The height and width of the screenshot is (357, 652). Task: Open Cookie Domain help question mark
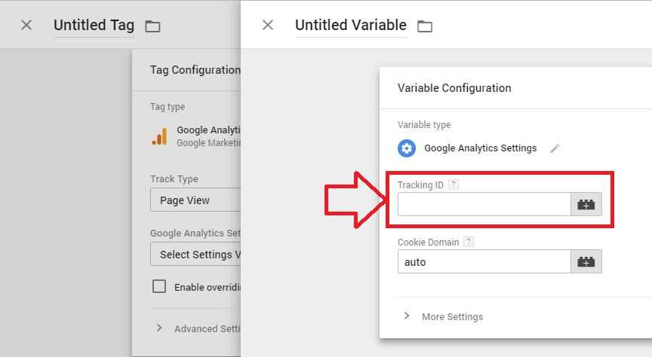point(469,242)
